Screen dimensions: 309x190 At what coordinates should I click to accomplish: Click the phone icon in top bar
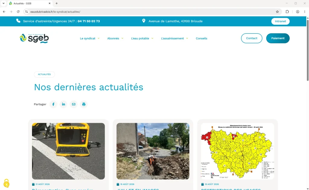(x=18, y=21)
